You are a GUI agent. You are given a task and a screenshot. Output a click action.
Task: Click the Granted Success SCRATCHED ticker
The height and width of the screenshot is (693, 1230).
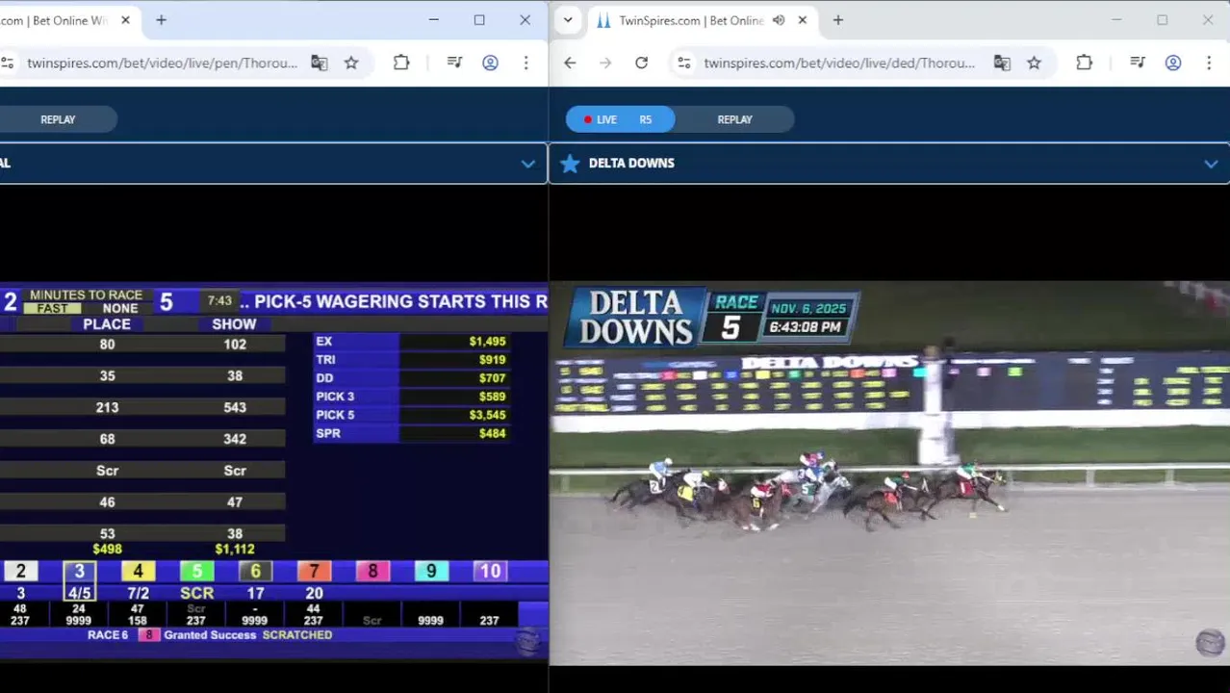coord(210,635)
